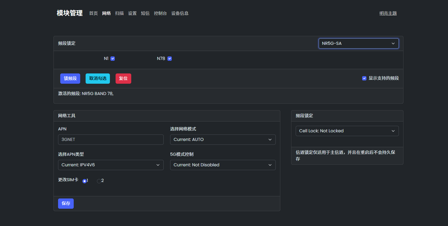Expand the 5G mode Not Disabled dropdown
Image resolution: width=448 pixels, height=226 pixels.
[x=223, y=165]
